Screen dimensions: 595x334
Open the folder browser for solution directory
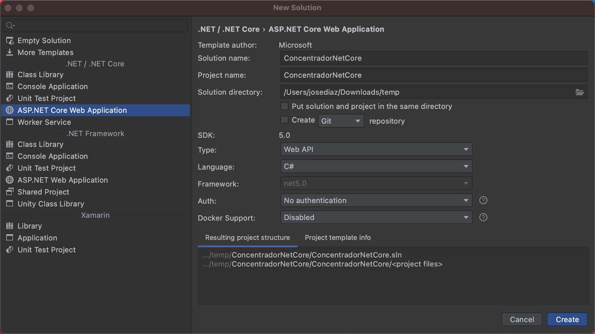coord(580,92)
